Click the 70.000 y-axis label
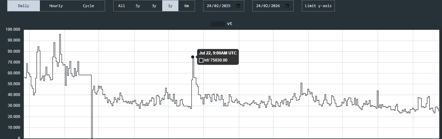The height and width of the screenshot is (139, 442). point(14,62)
